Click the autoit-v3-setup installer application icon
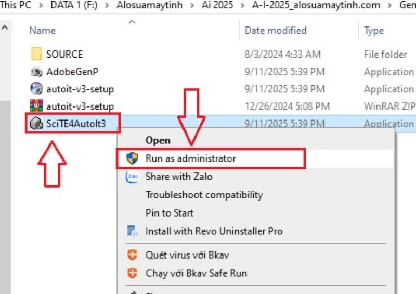The image size is (416, 294). pyautogui.click(x=36, y=89)
